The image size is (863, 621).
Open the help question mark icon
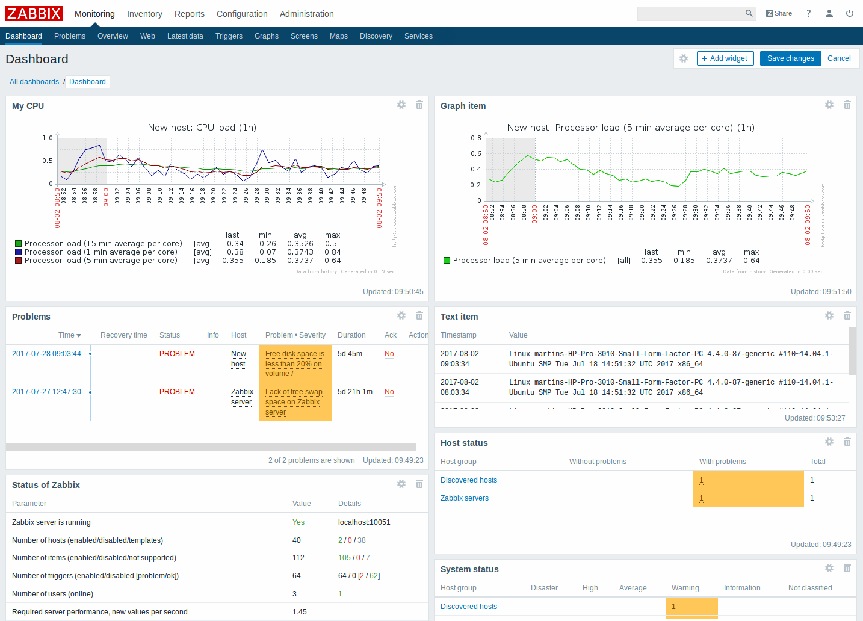point(809,13)
